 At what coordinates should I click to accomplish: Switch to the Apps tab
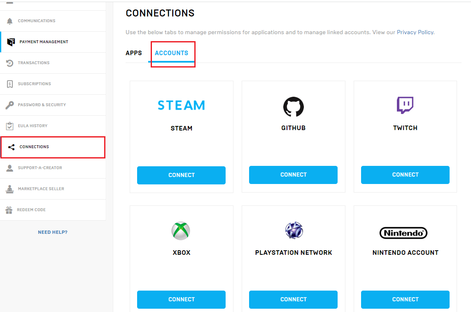click(134, 53)
